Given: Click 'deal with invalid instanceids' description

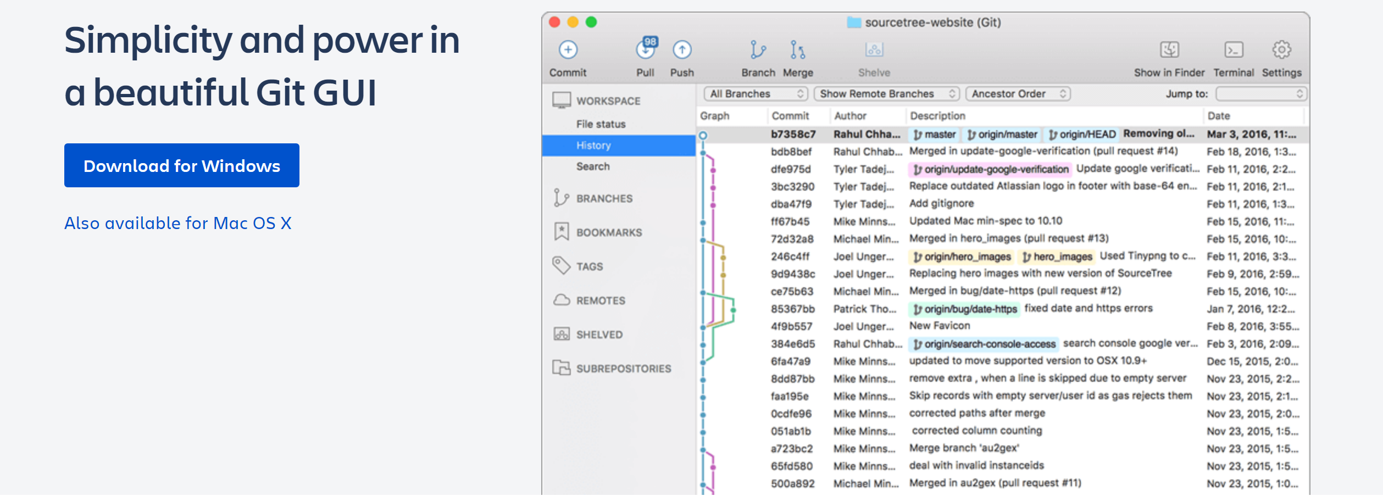Looking at the screenshot, I should tap(976, 466).
